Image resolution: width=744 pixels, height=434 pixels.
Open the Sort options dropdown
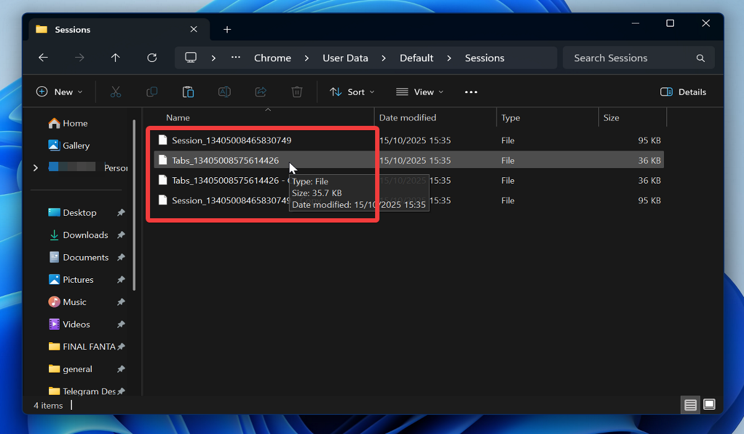(x=352, y=92)
